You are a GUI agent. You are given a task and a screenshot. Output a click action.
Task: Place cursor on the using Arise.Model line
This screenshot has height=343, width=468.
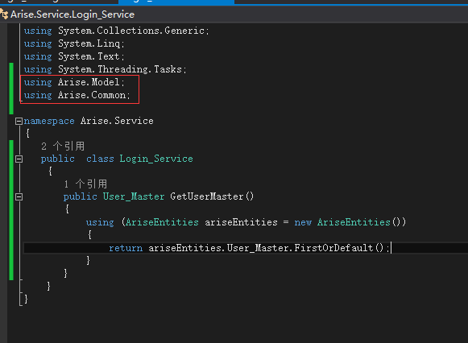pyautogui.click(x=74, y=82)
